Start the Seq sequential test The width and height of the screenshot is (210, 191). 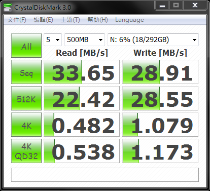click(26, 72)
